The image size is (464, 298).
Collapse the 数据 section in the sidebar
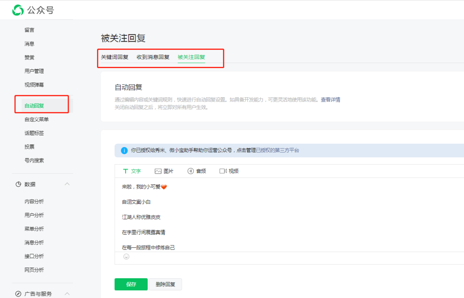pyautogui.click(x=67, y=184)
